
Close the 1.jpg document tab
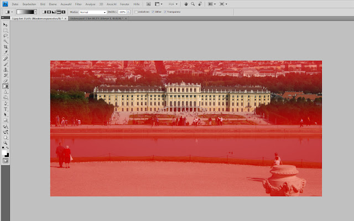tap(65, 18)
